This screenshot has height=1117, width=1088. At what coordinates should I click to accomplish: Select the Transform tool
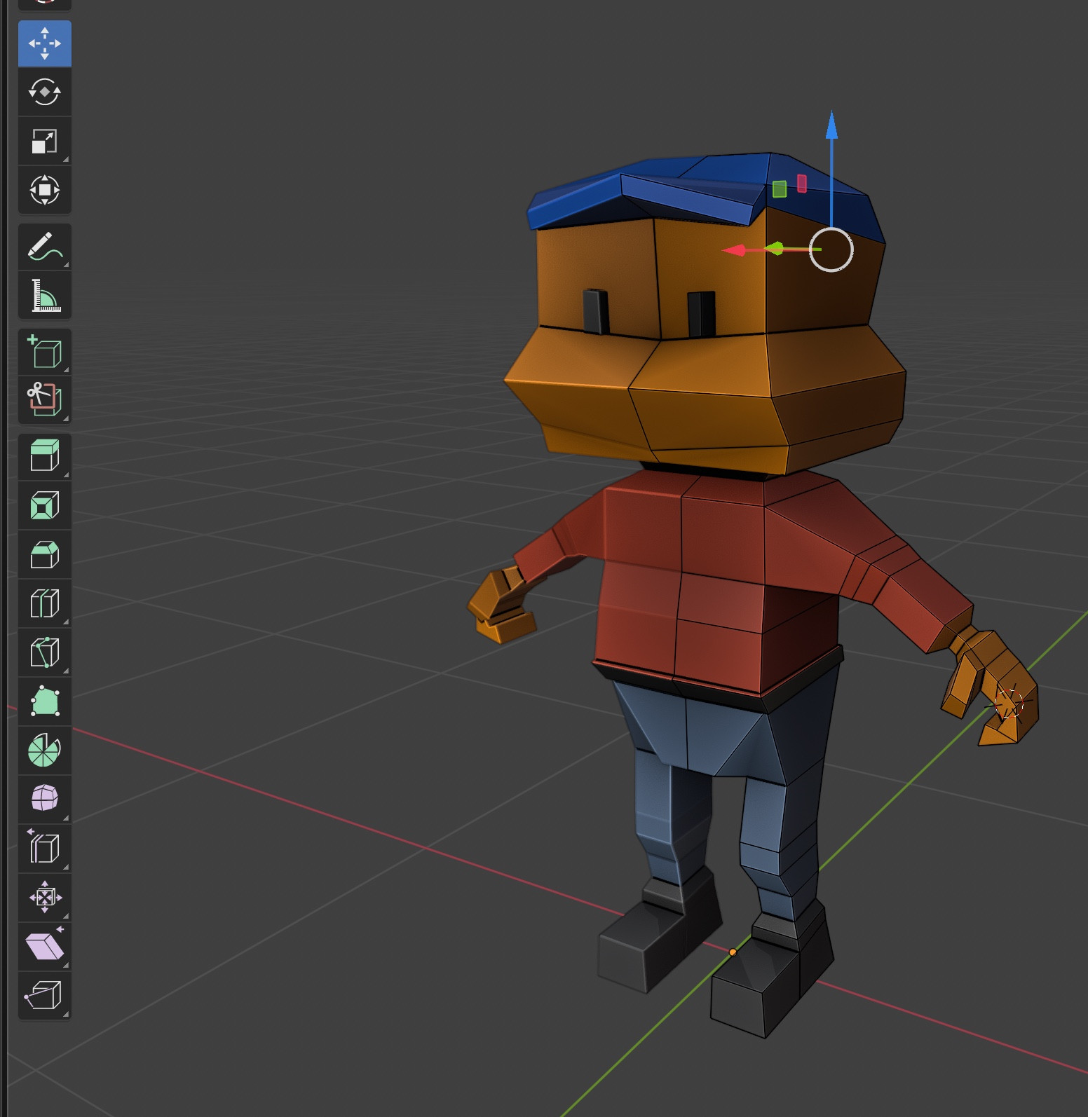[x=45, y=190]
